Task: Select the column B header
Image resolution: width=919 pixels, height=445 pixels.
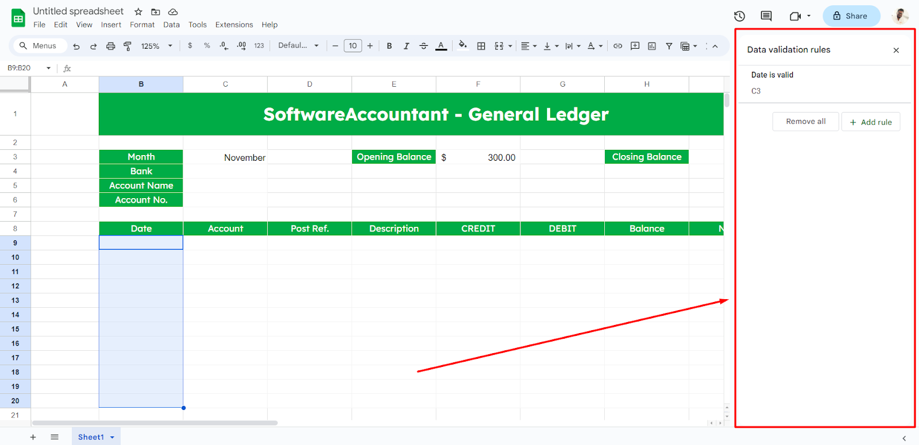Action: point(141,84)
